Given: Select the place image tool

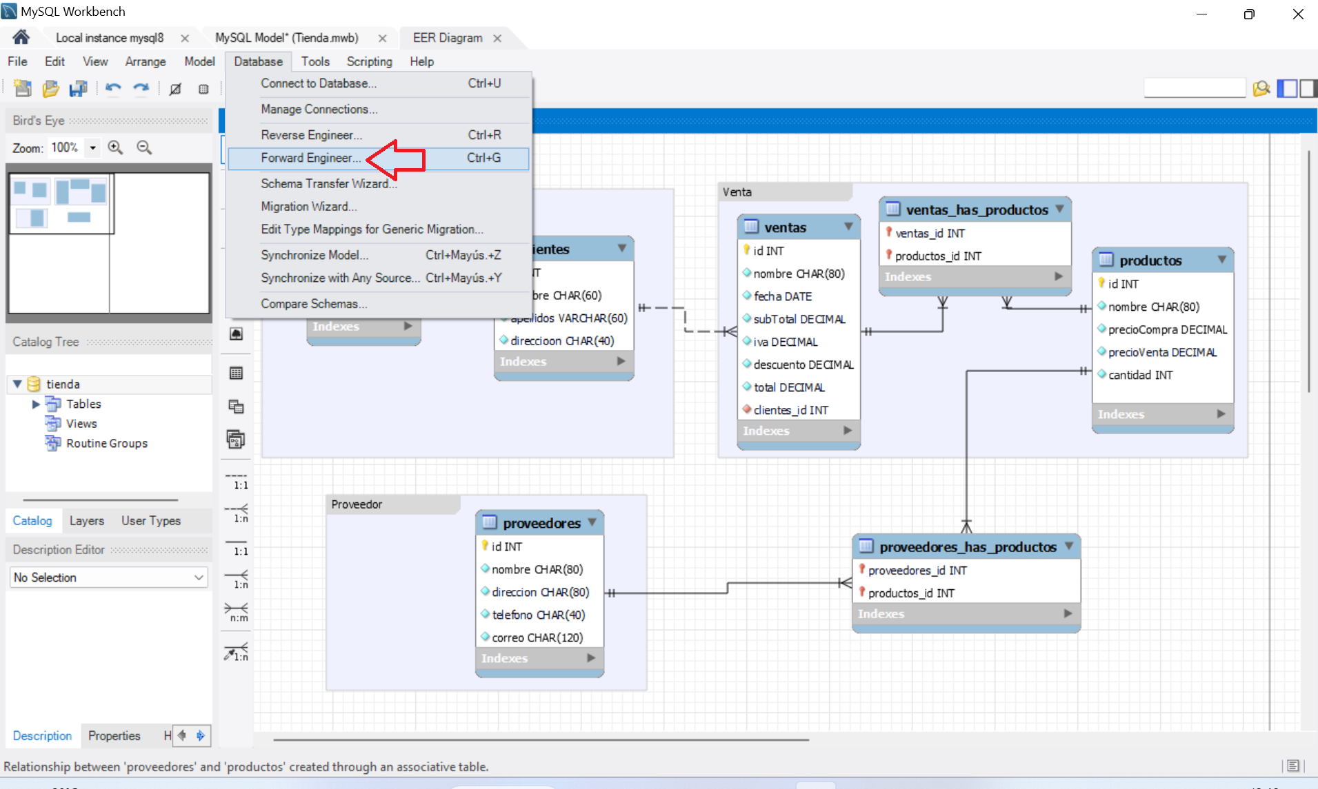Looking at the screenshot, I should click(236, 334).
